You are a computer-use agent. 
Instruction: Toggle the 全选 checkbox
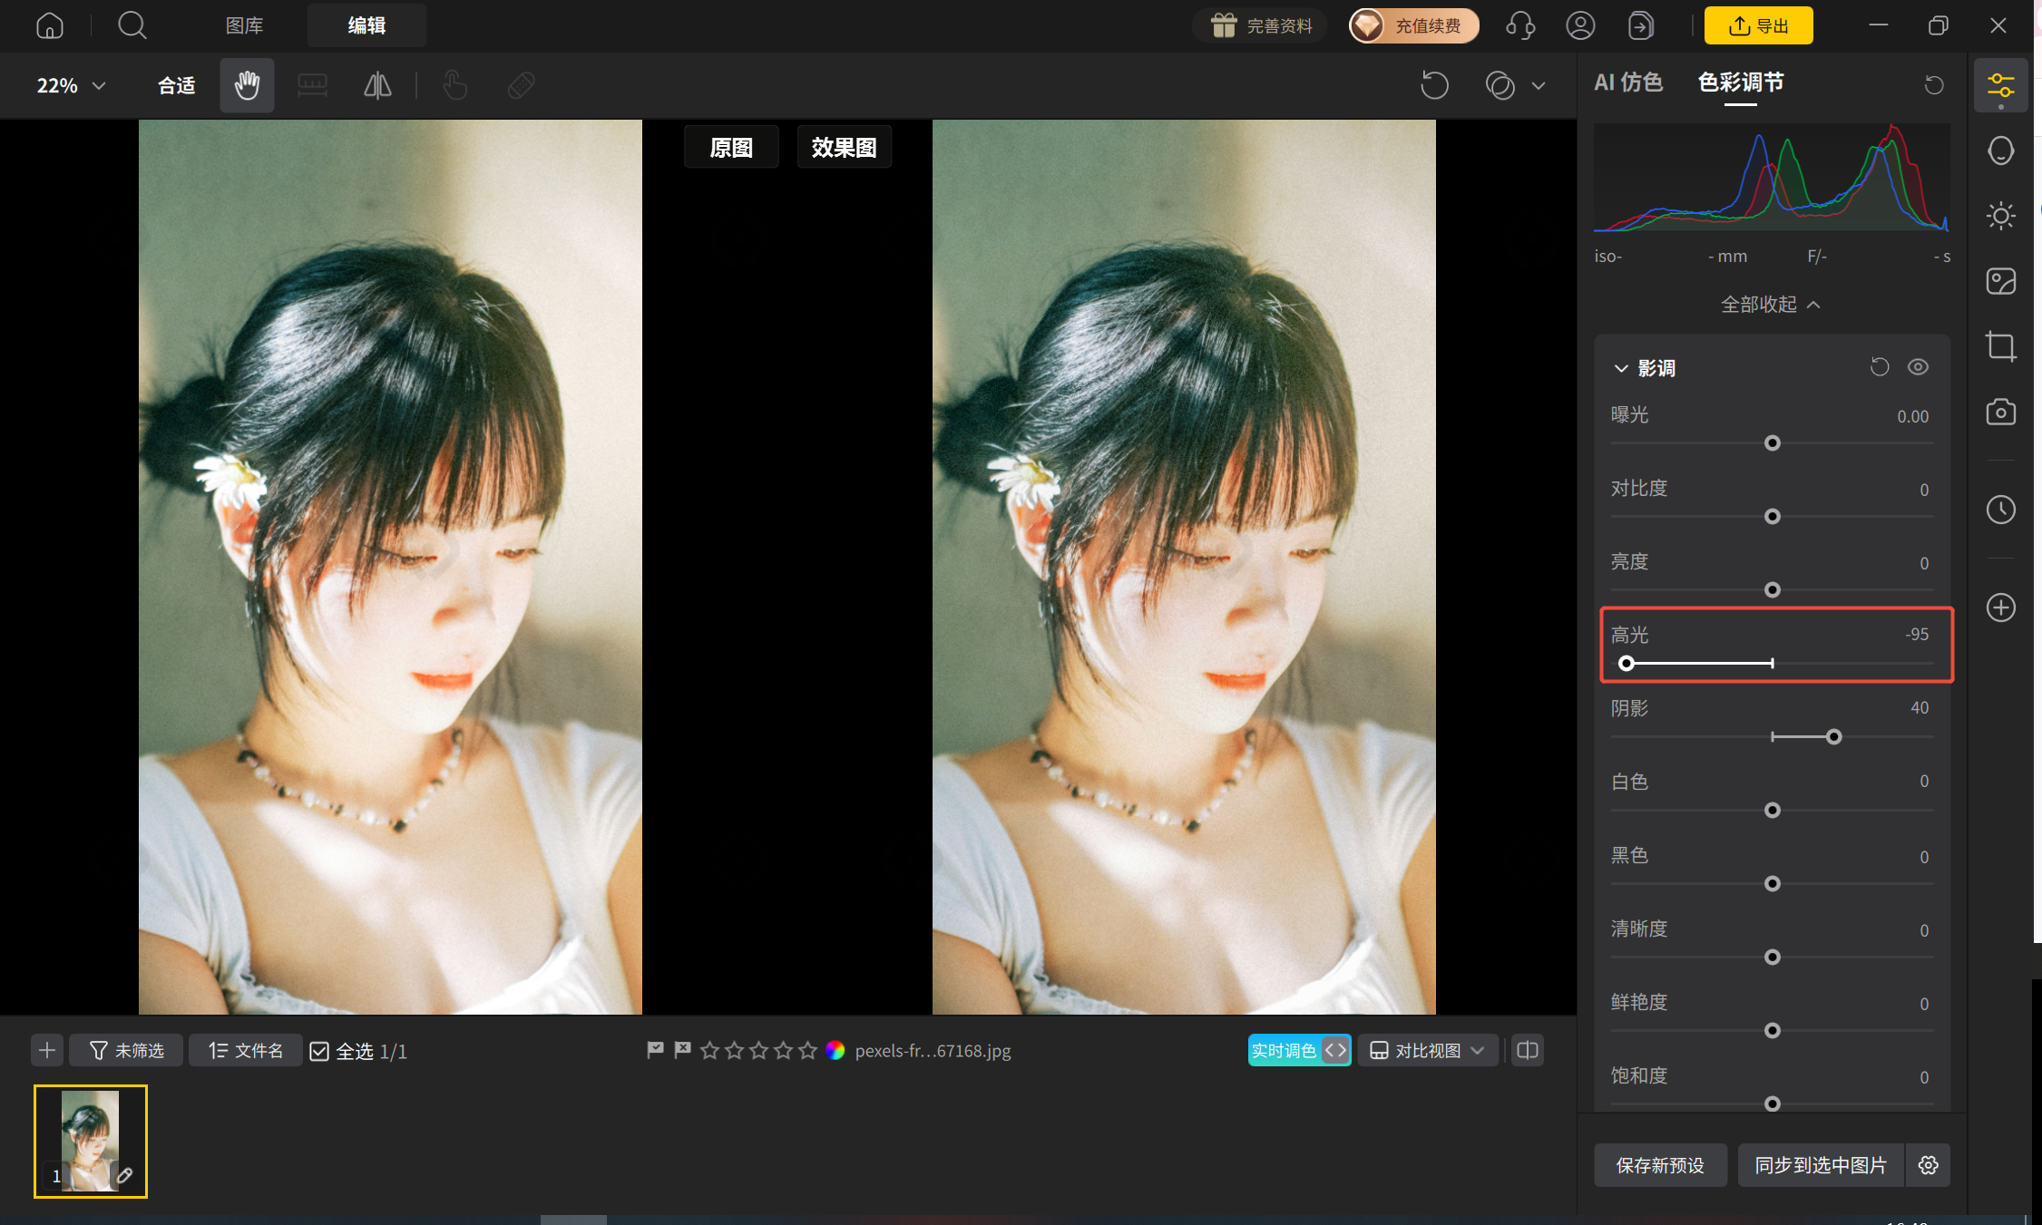319,1051
